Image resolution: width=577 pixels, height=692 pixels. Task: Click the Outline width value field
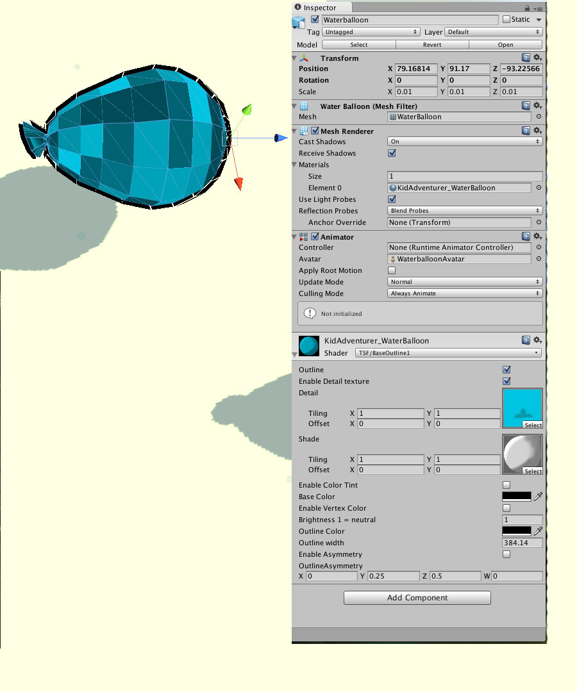(x=523, y=543)
